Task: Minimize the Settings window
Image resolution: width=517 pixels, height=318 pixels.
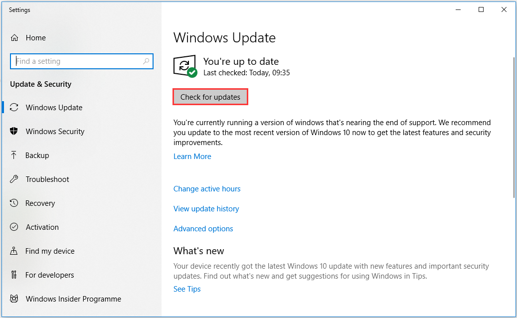Action: 458,9
